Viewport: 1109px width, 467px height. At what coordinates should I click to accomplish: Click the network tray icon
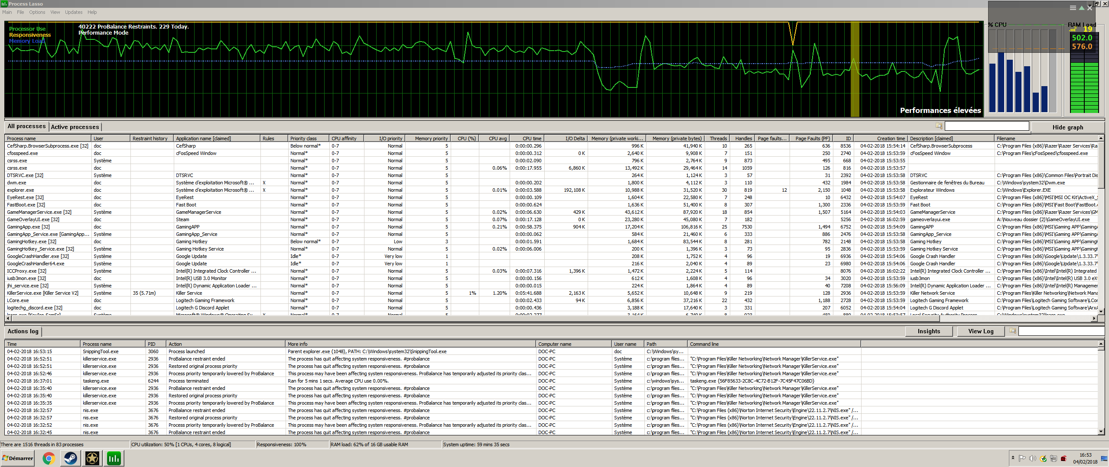(x=1054, y=458)
